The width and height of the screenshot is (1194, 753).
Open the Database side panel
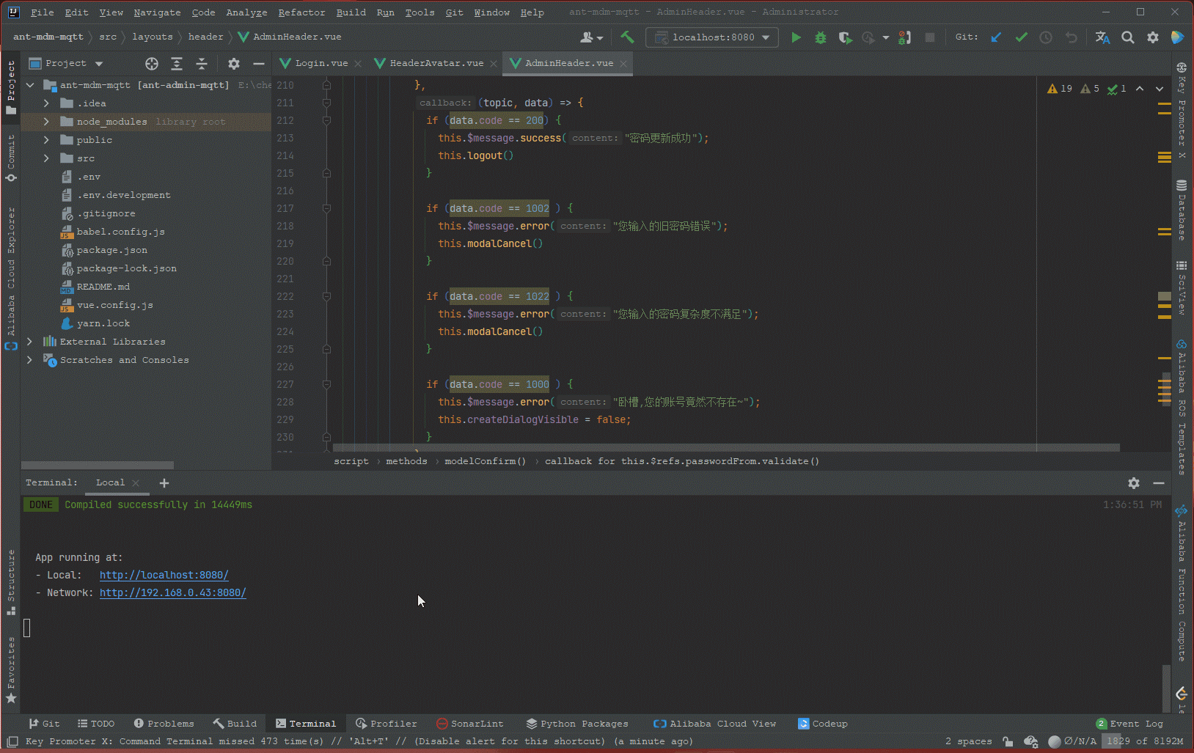pos(1181,211)
